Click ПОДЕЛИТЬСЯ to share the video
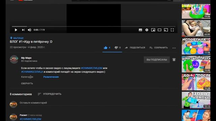 tap(135, 48)
